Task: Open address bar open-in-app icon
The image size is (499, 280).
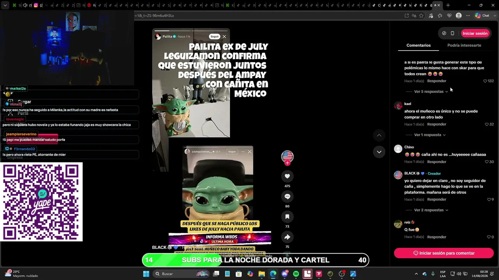Action: coord(407,16)
